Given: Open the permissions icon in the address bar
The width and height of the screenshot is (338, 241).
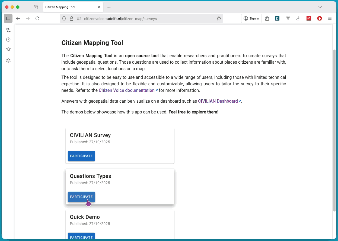Looking at the screenshot, I should point(79,19).
